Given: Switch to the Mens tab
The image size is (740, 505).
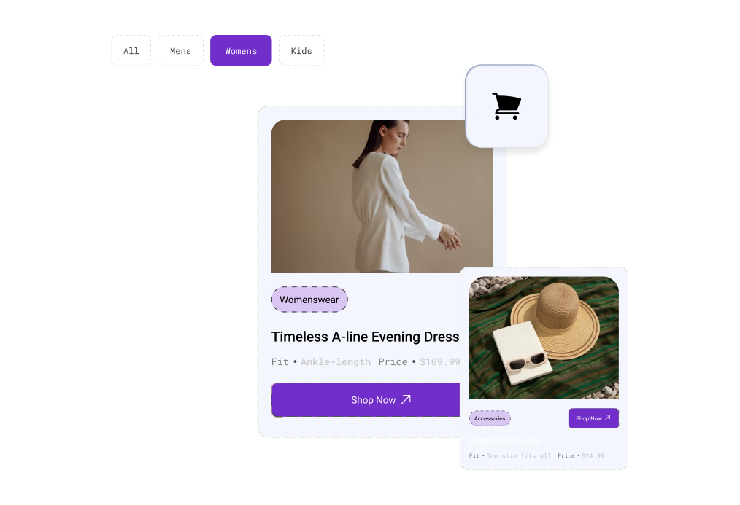Looking at the screenshot, I should coord(180,50).
